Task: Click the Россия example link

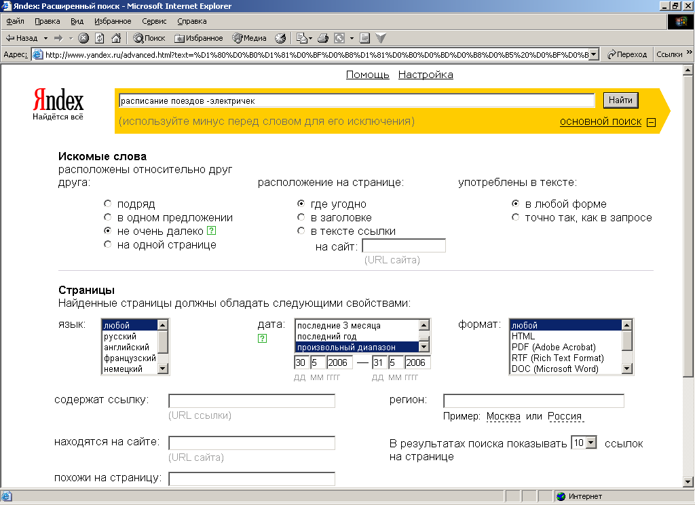Action: click(565, 416)
